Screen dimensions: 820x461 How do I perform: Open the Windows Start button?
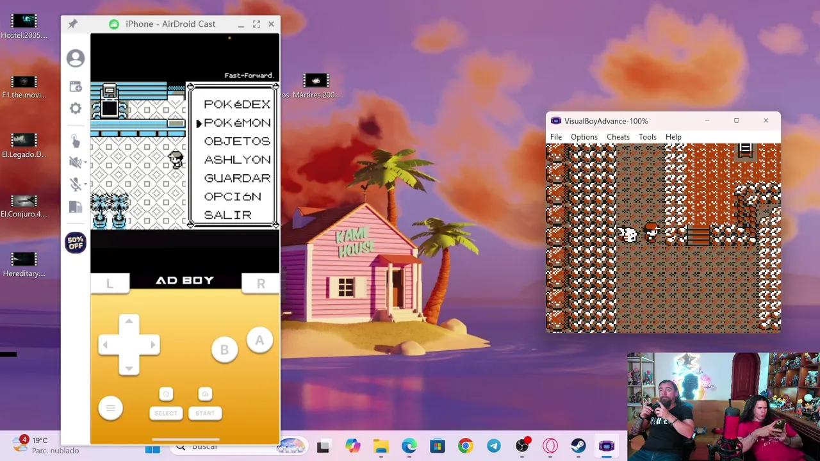[x=152, y=448]
